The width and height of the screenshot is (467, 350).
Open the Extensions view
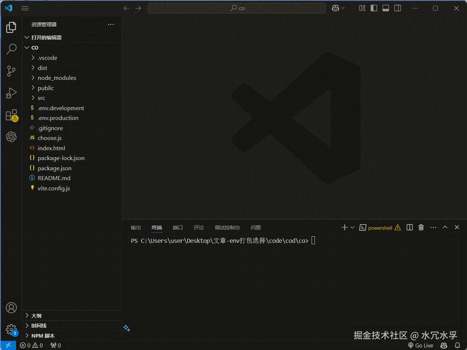pos(11,115)
